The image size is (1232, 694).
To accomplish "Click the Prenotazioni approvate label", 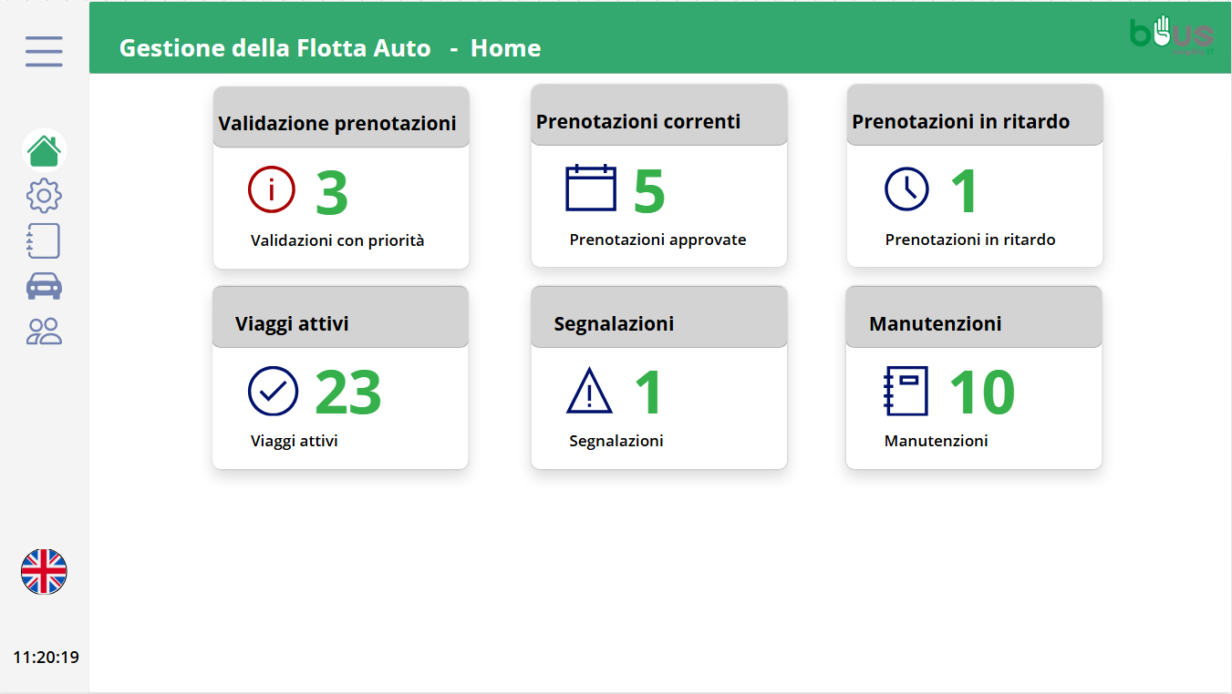I will (657, 240).
